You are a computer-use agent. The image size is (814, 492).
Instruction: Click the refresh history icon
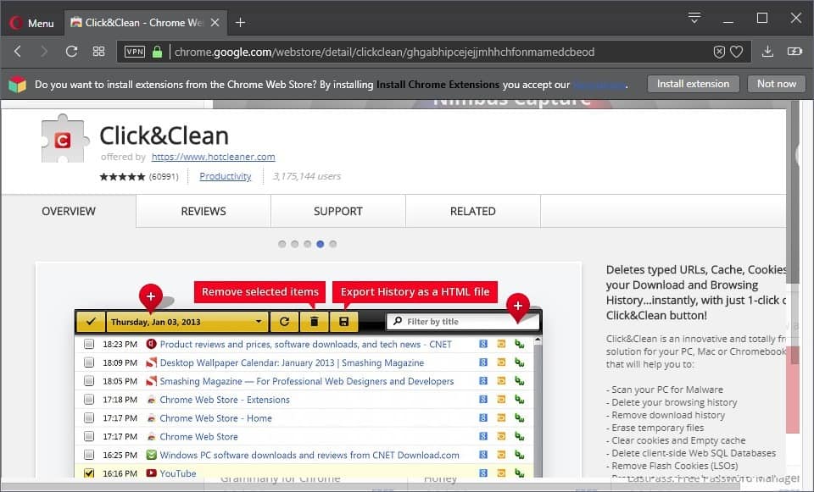pyautogui.click(x=284, y=322)
